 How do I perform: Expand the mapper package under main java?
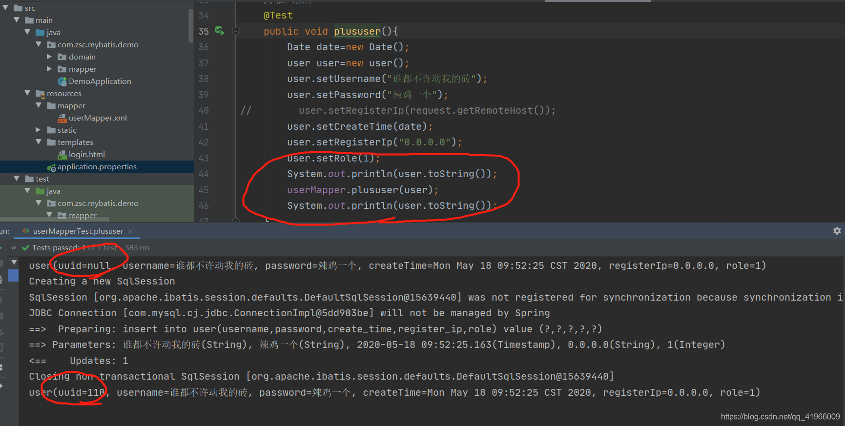click(x=49, y=69)
